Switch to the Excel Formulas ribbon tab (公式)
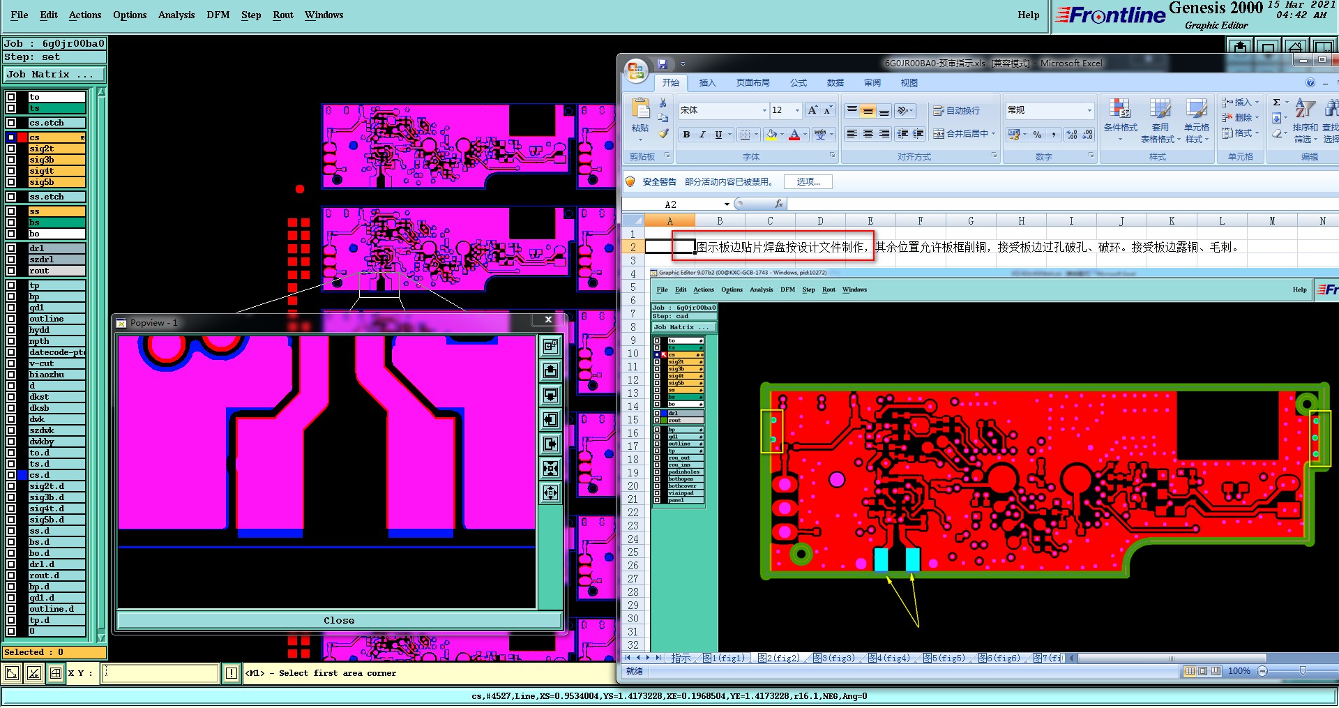The image size is (1339, 708). [x=799, y=82]
